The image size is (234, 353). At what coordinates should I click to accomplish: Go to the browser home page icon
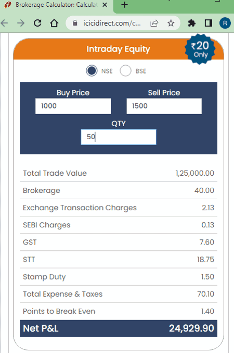click(54, 23)
